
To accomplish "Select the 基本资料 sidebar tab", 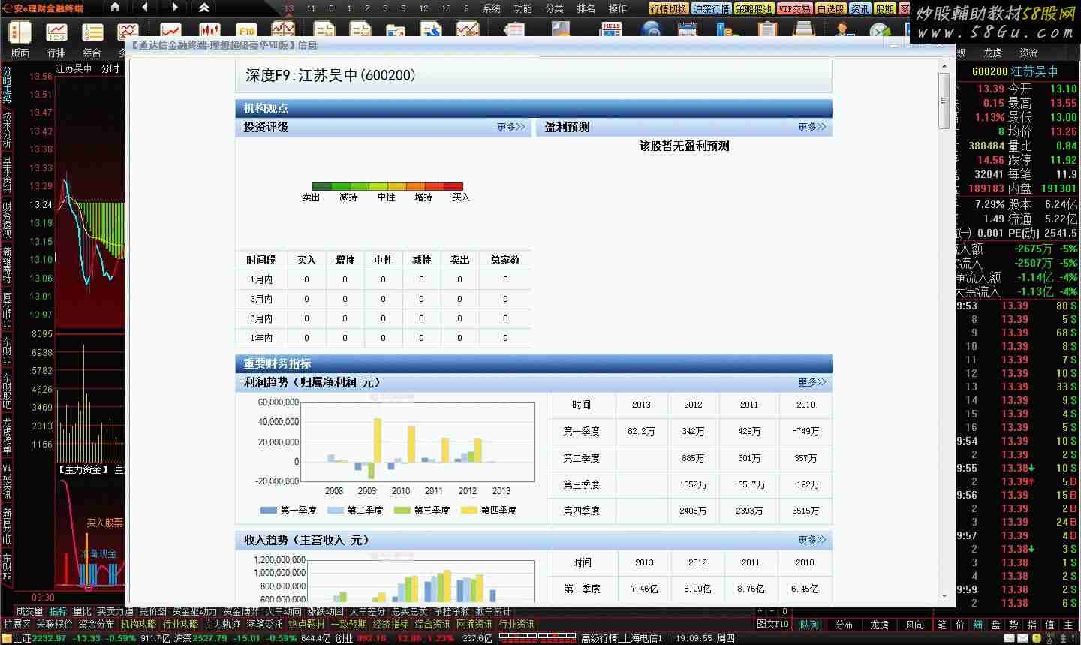I will pyautogui.click(x=7, y=174).
